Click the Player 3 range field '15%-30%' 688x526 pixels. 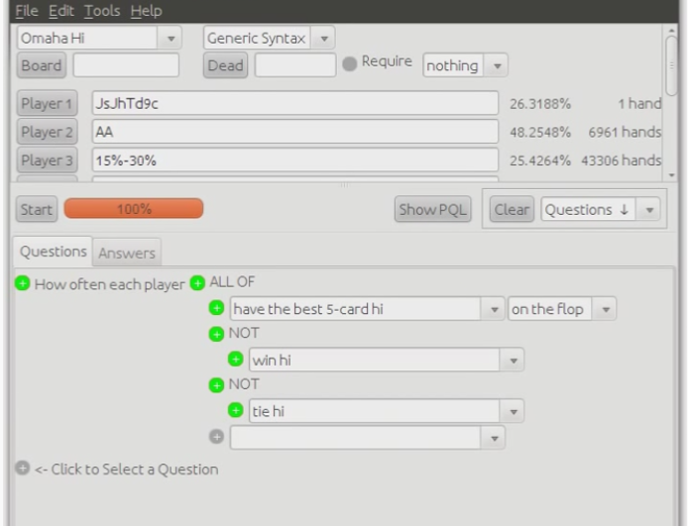pos(295,160)
